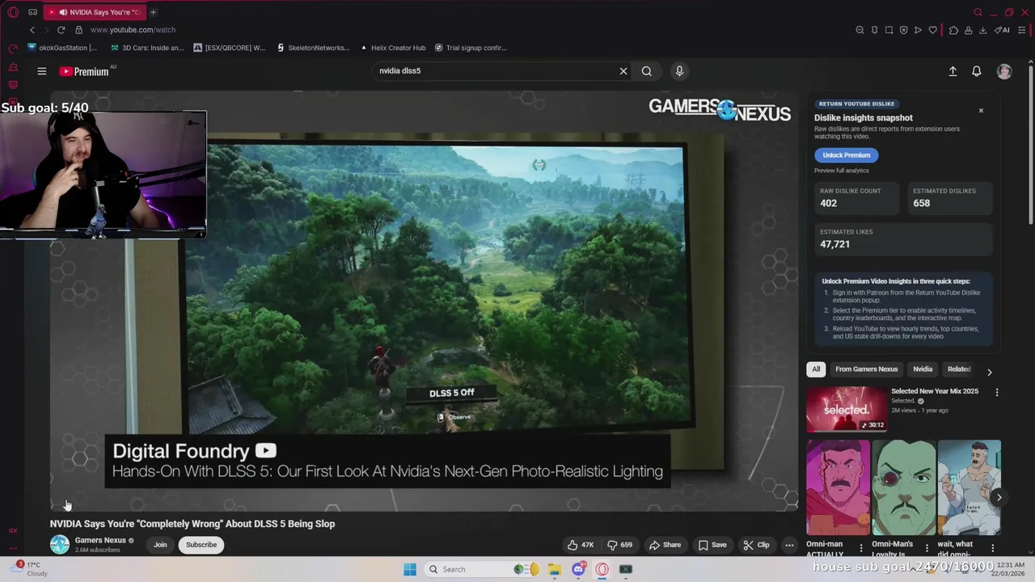Viewport: 1035px width, 582px height.
Task: Click the heart bookmark icon in address bar
Action: click(x=932, y=30)
